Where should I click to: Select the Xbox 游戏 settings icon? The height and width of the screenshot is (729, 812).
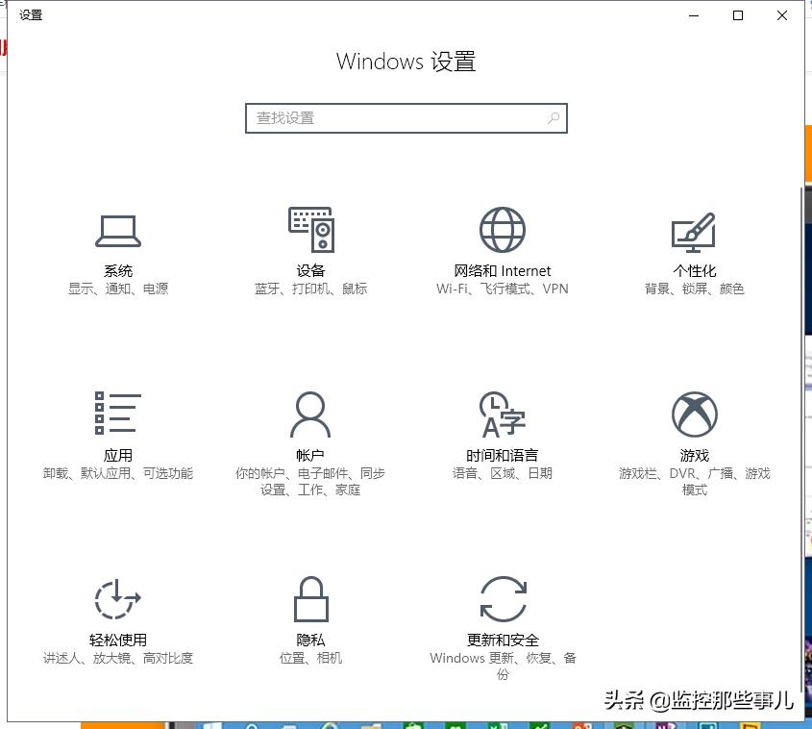694,414
